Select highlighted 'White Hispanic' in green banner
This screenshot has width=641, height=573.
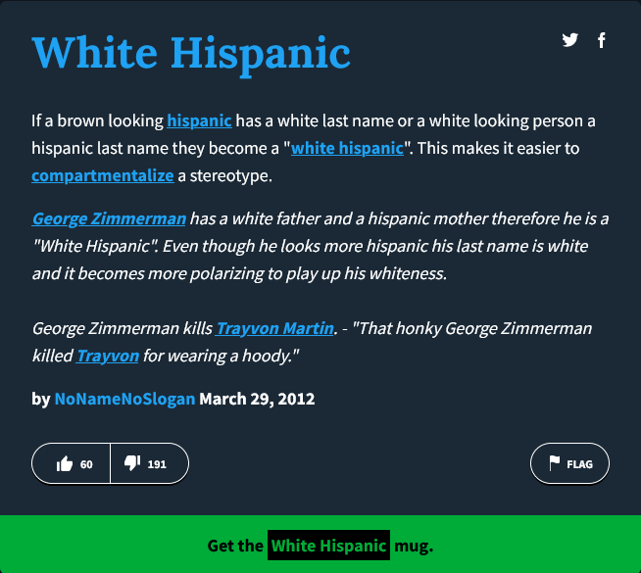pyautogui.click(x=328, y=546)
